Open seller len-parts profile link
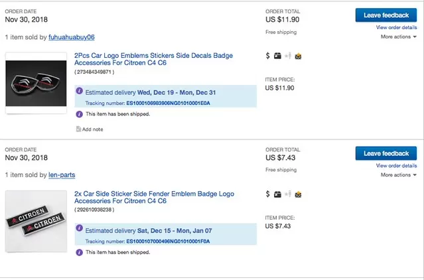Image resolution: width=424 pixels, height=280 pixels. [x=62, y=175]
